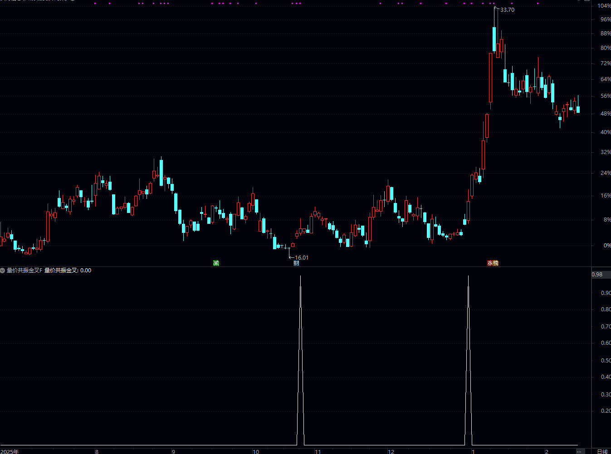
Task: Click the blue 财 financial report marker
Action: [296, 263]
